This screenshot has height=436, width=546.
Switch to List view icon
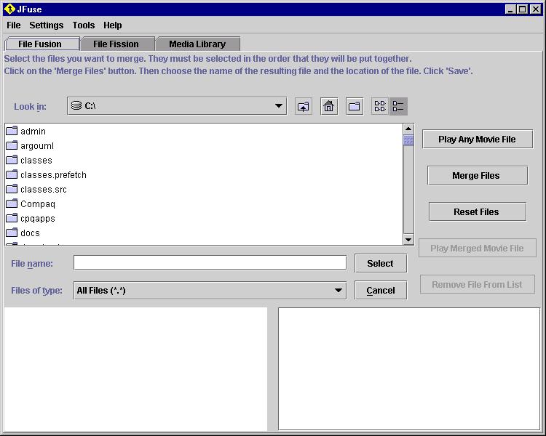click(x=380, y=107)
